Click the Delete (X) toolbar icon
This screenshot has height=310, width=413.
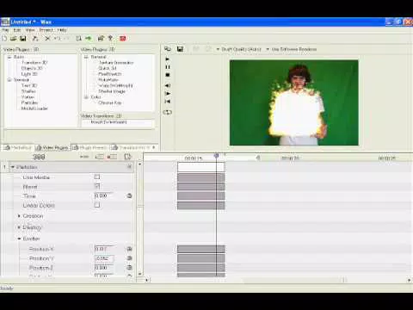pyautogui.click(x=47, y=38)
